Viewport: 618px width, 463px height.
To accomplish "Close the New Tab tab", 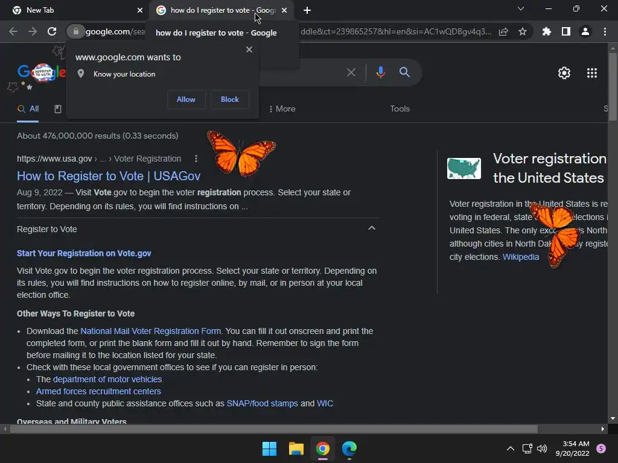I will 140,10.
